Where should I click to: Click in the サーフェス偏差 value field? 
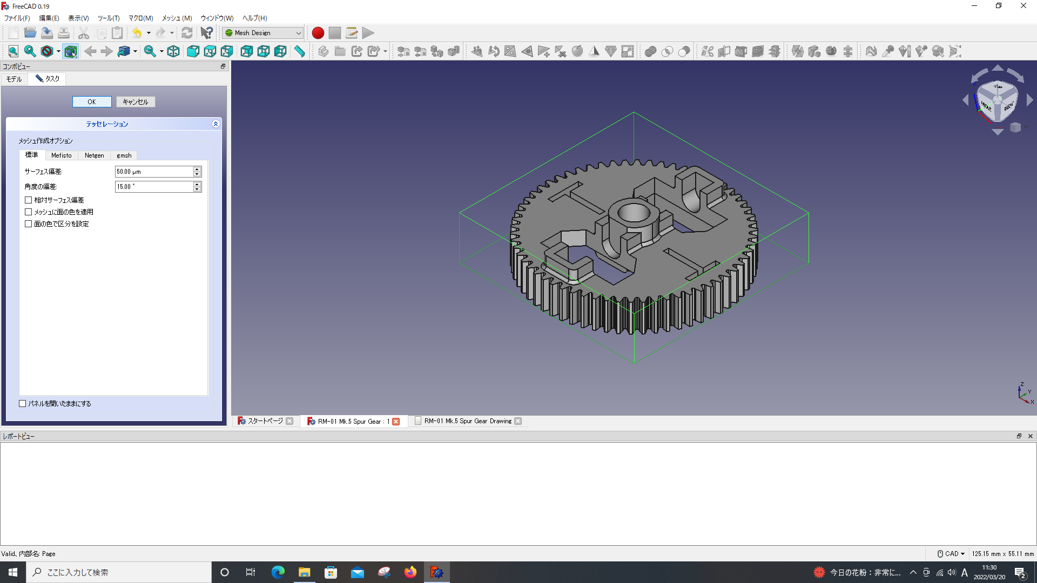tap(154, 172)
